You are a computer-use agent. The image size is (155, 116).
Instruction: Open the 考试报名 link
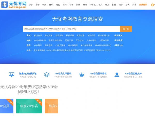pyautogui.click(x=49, y=36)
